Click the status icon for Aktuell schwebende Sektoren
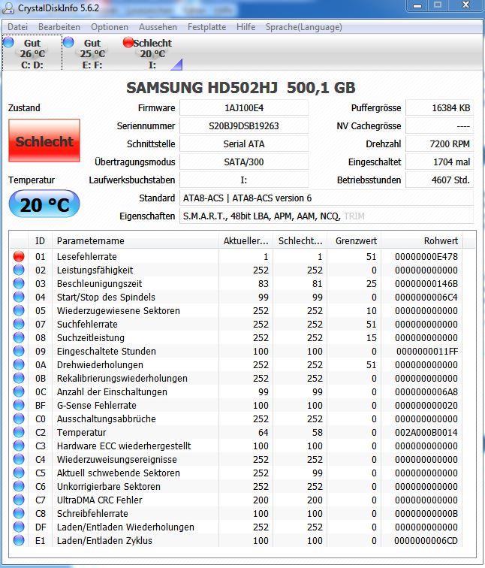This screenshot has height=568, width=485. pyautogui.click(x=19, y=473)
